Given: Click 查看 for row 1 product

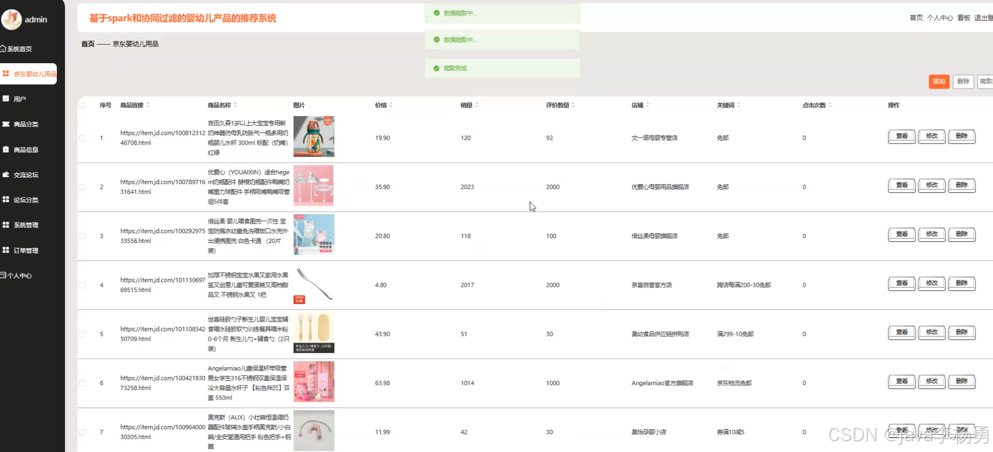Looking at the screenshot, I should tap(902, 136).
